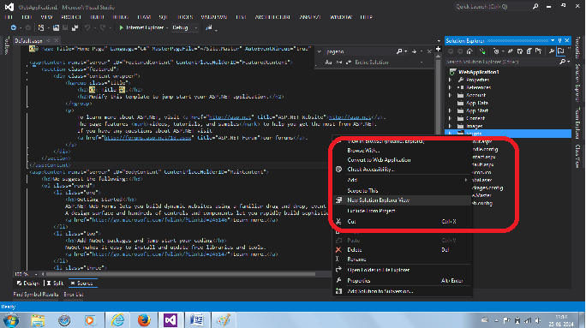Screen dimensions: 586x328
Task: Click the Undo toolbar icon
Action: (x=87, y=27)
